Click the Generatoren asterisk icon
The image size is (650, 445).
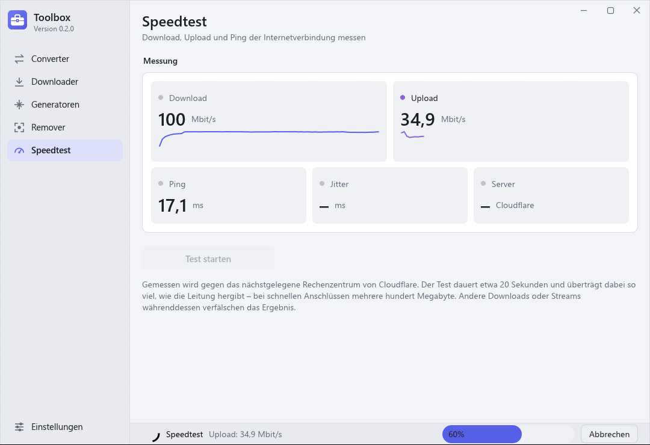19,105
